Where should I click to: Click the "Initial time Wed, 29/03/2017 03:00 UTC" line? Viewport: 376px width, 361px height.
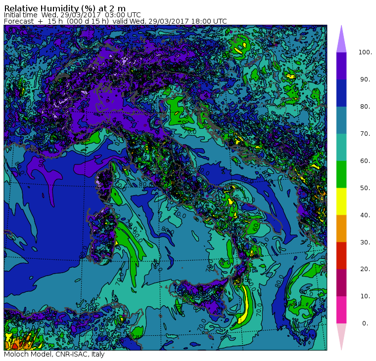[72, 15]
